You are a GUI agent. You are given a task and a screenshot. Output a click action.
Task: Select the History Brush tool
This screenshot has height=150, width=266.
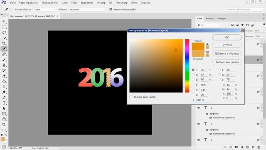pos(4,70)
